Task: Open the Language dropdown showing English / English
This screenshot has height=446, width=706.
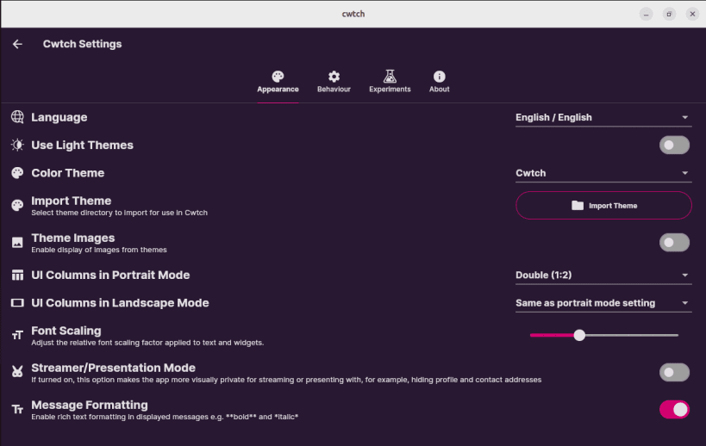Action: click(x=603, y=117)
